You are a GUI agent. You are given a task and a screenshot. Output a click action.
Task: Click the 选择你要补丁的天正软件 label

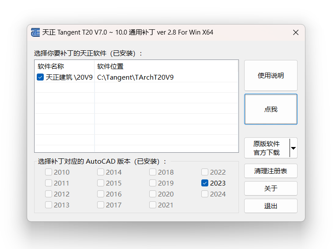[88, 53]
